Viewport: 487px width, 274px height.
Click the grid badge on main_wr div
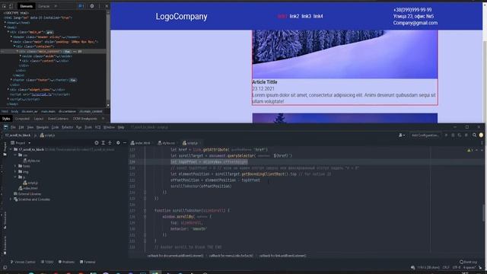[x=49, y=32]
